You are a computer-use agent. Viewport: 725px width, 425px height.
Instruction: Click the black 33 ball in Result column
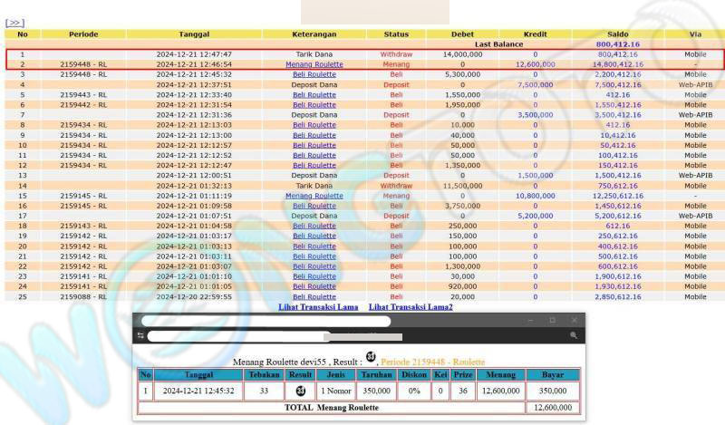(x=300, y=391)
